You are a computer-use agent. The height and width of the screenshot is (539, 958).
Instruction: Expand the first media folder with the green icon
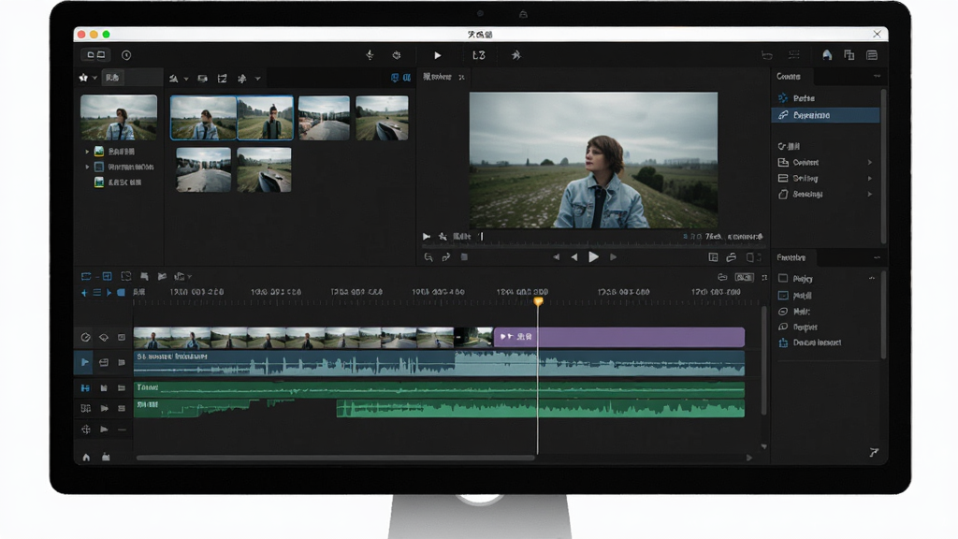point(87,151)
